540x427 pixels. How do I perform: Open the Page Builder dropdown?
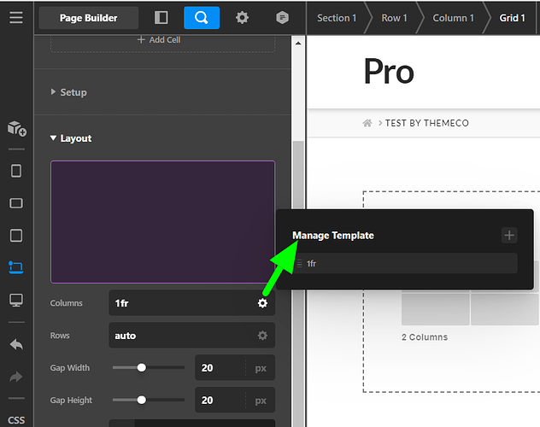point(88,18)
